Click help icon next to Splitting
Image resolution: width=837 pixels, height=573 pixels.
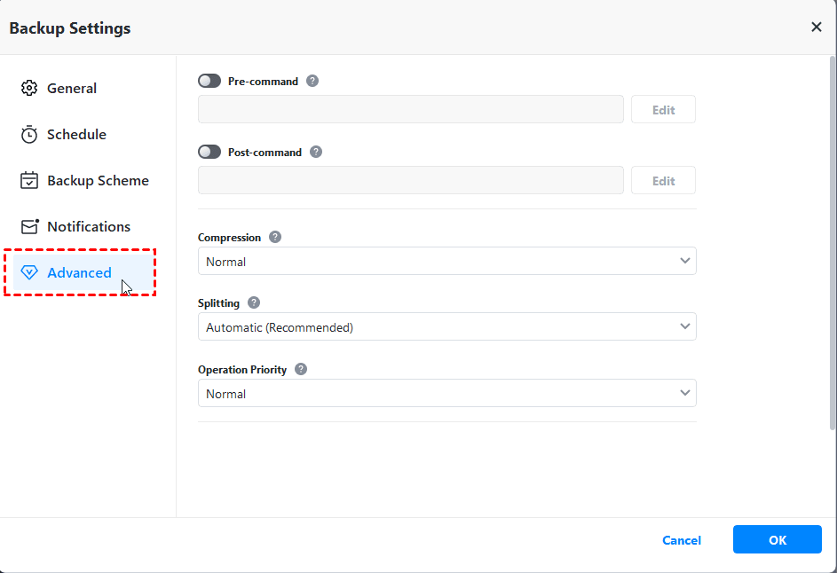pyautogui.click(x=254, y=302)
